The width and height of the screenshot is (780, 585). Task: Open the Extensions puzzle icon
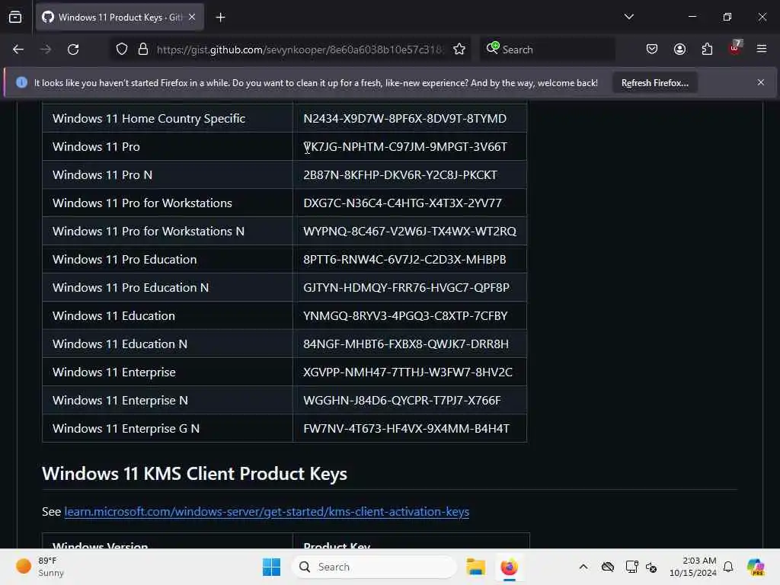coord(707,50)
